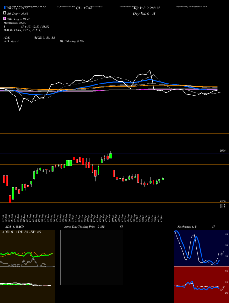Click the 'MACD: 19.48, 19.59, -0.11 C' line
This screenshot has height=303, width=229.
[x=22, y=30]
